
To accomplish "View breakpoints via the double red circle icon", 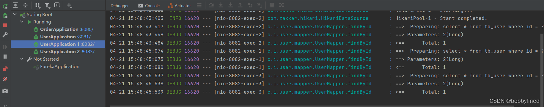I will [5, 69].
